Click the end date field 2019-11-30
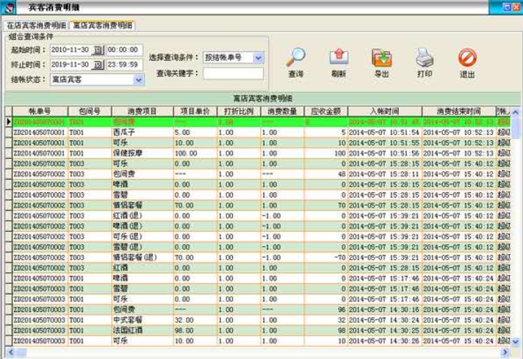The image size is (523, 359). tap(71, 65)
